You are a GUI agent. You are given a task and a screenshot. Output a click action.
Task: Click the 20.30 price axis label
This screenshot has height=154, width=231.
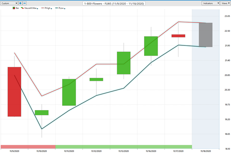[227, 90]
